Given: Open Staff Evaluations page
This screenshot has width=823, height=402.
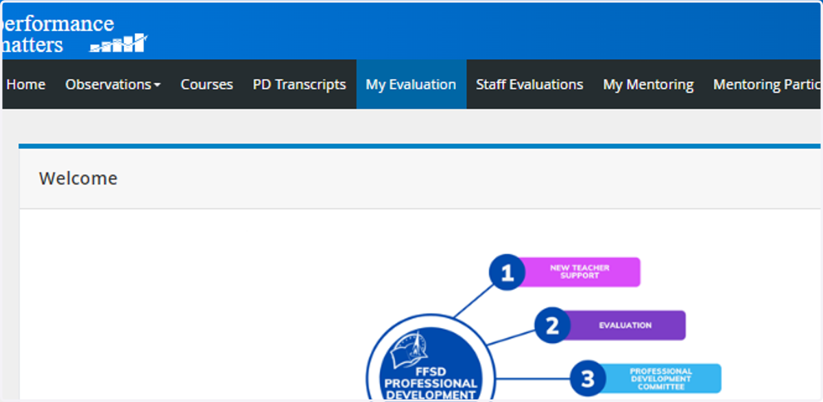Looking at the screenshot, I should point(529,84).
